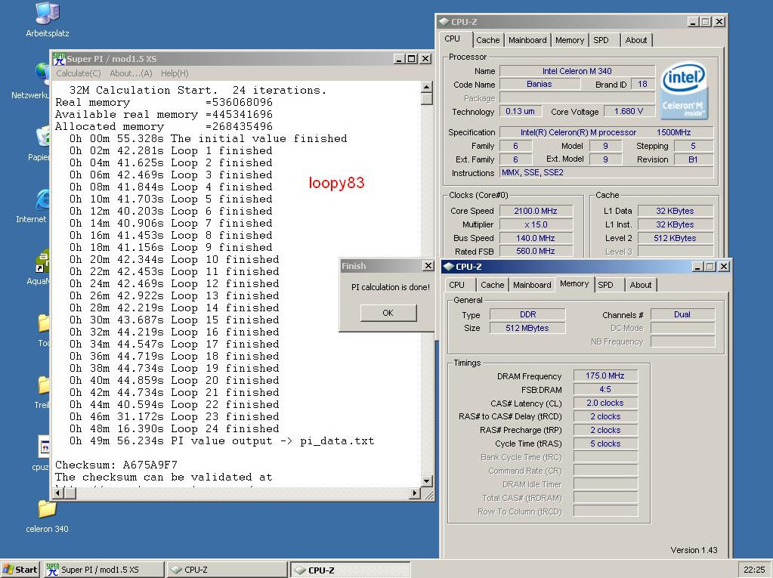Click the taskbar clock showing 22:25

(x=754, y=570)
